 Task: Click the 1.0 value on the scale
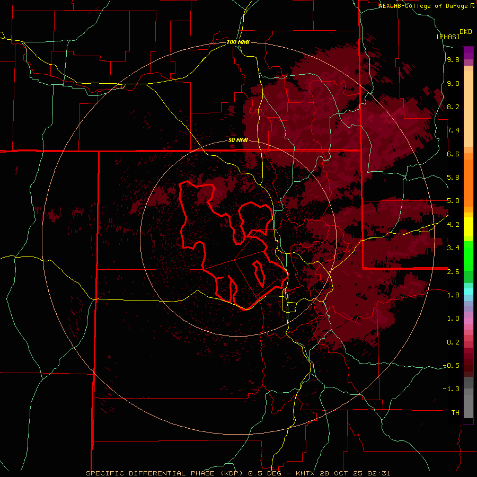[x=453, y=319]
